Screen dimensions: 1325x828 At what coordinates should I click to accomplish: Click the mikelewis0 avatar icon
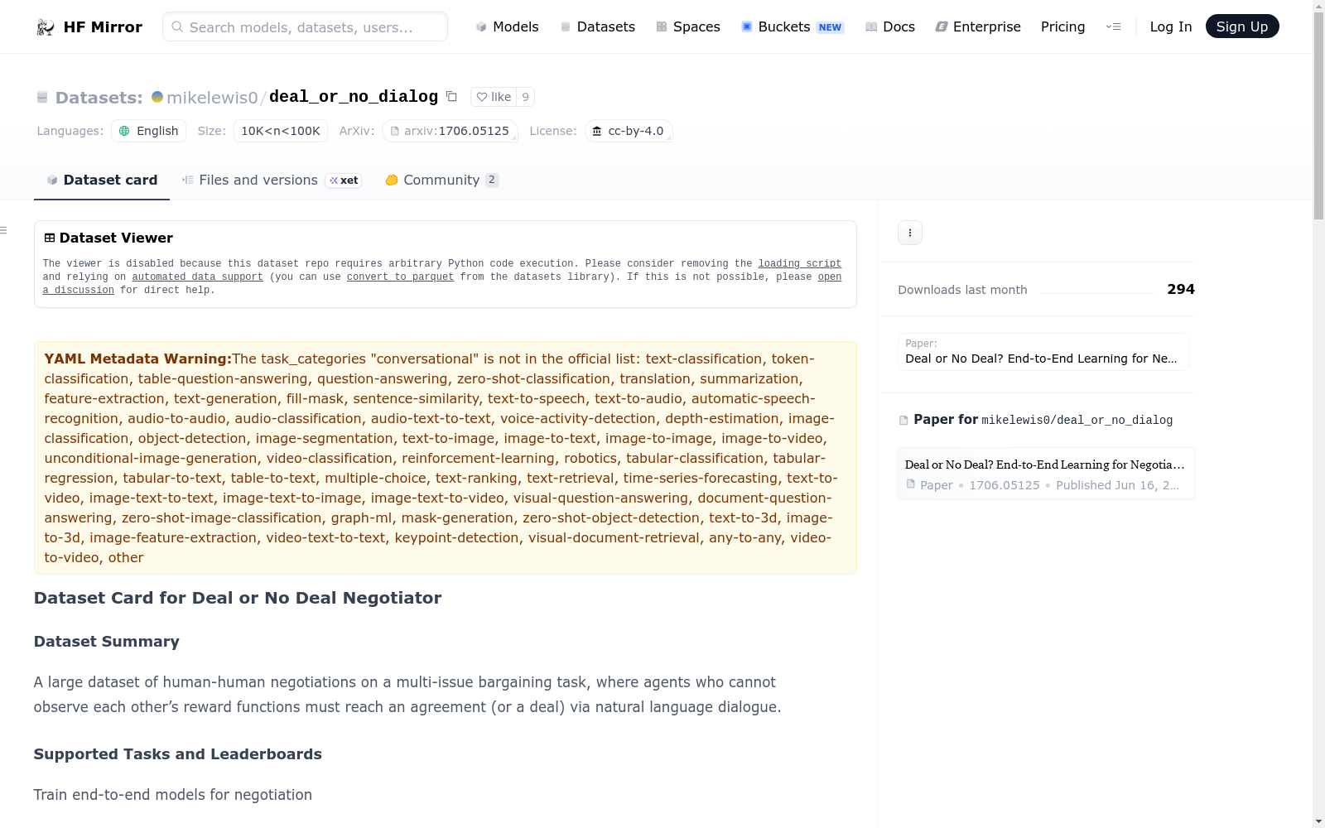click(157, 97)
